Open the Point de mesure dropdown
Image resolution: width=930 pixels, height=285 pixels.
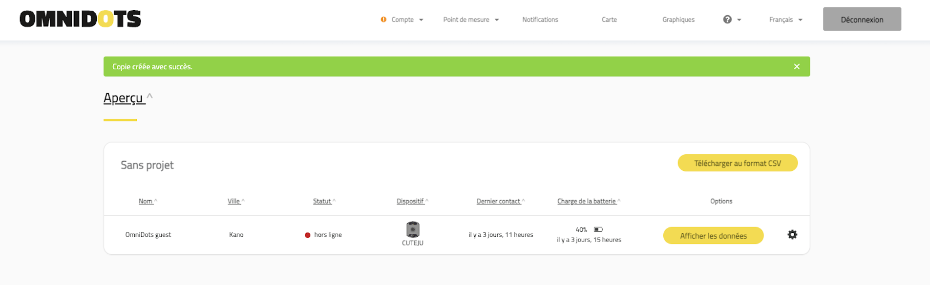pos(470,20)
